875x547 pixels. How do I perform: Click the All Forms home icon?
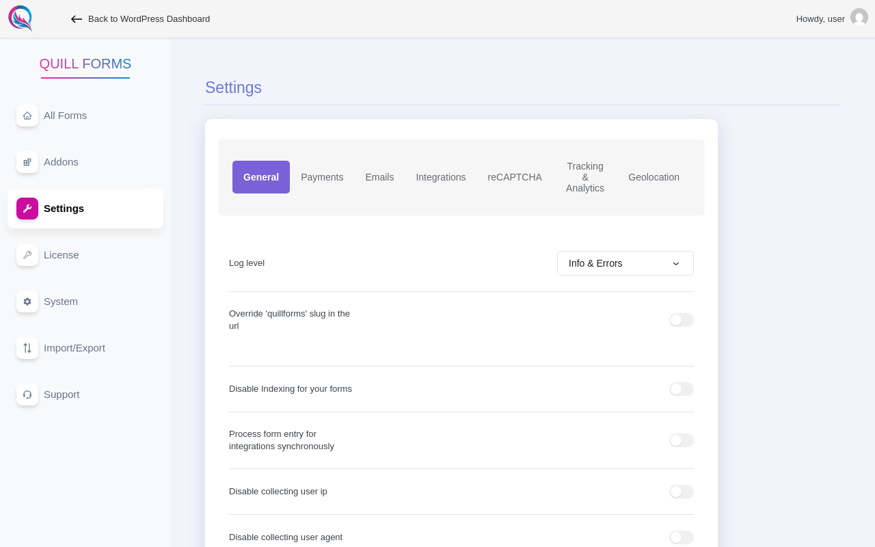tap(27, 116)
